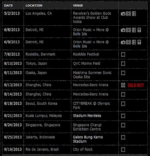This screenshot has height=156, width=150.
Task: Open audio download icon for 6/9/2013 Detroit
Action: tap(139, 42)
